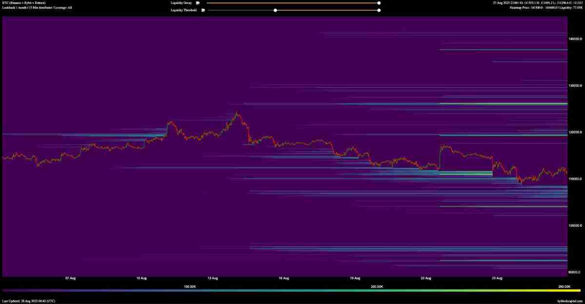Click the 250.00K end of the gradient legend
This screenshot has height=304, width=585.
coord(563,287)
